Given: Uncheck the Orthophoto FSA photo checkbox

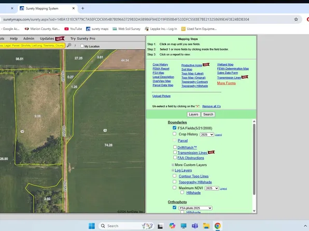Looking at the screenshot, I should 174,207.
